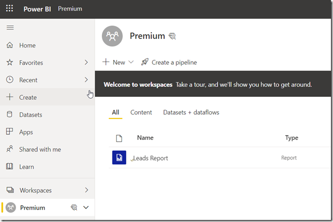Click the Welcome to workspaces tour banner
Screen dimensions: 333x222
[213, 84]
